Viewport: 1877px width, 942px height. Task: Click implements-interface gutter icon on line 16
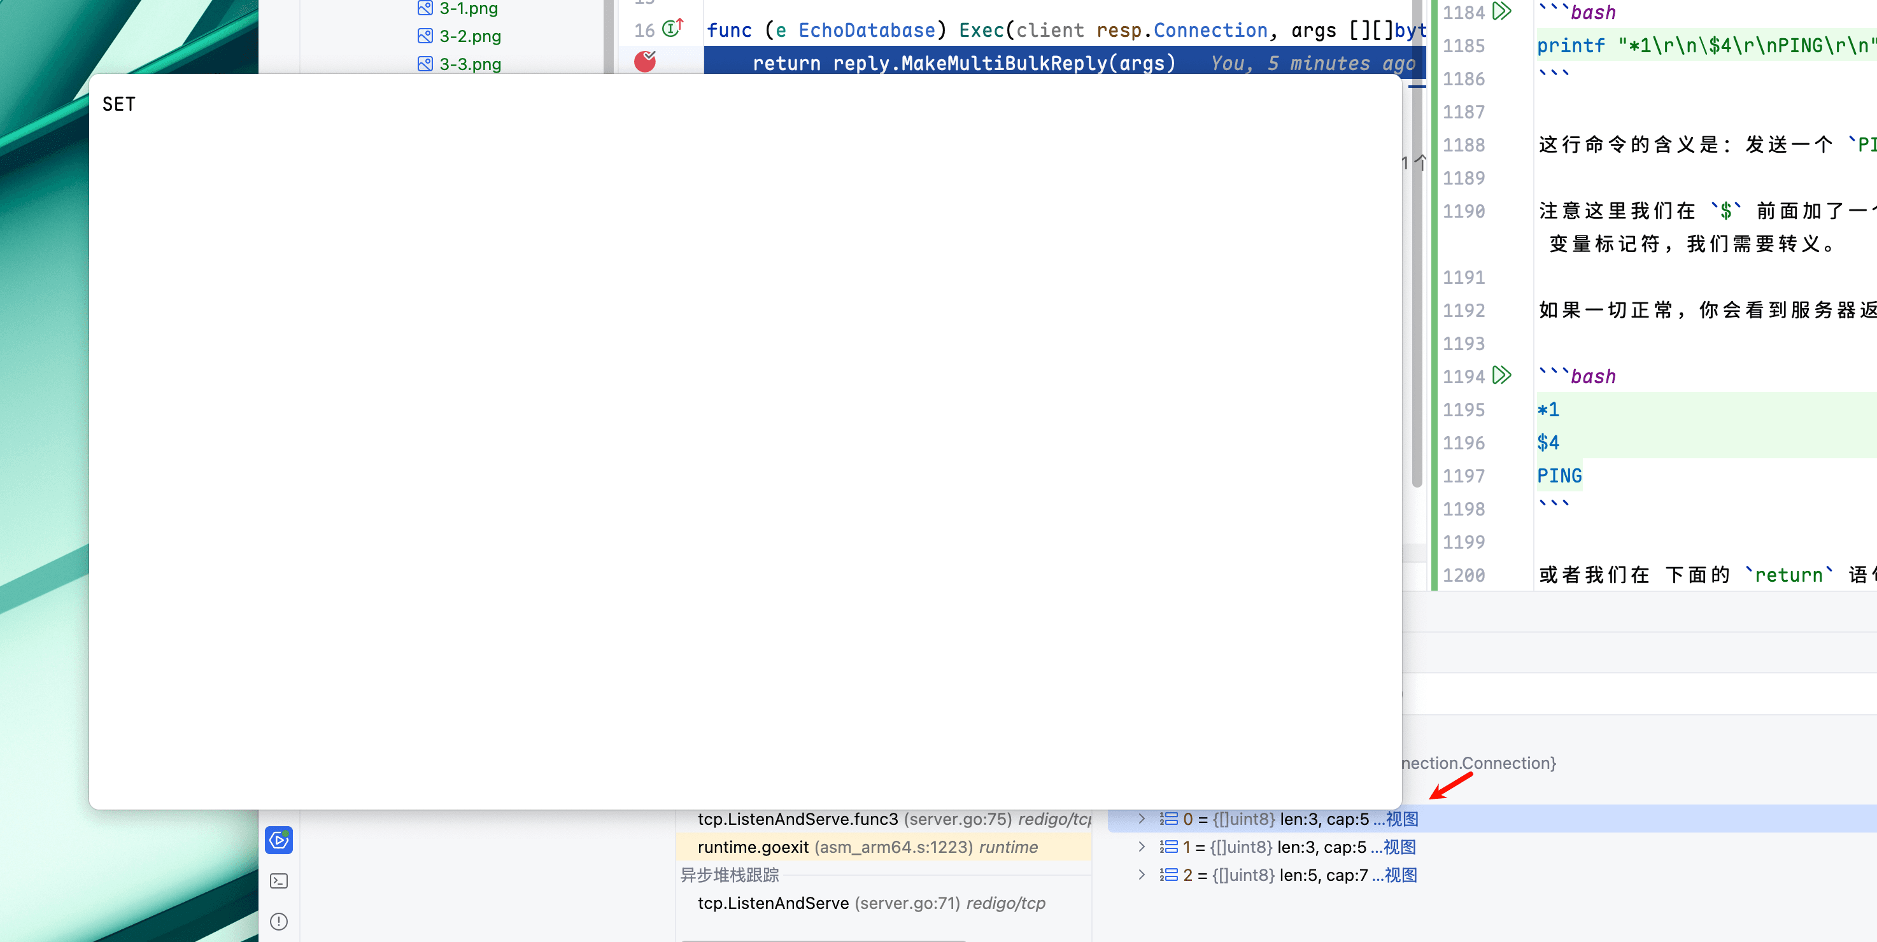point(673,29)
